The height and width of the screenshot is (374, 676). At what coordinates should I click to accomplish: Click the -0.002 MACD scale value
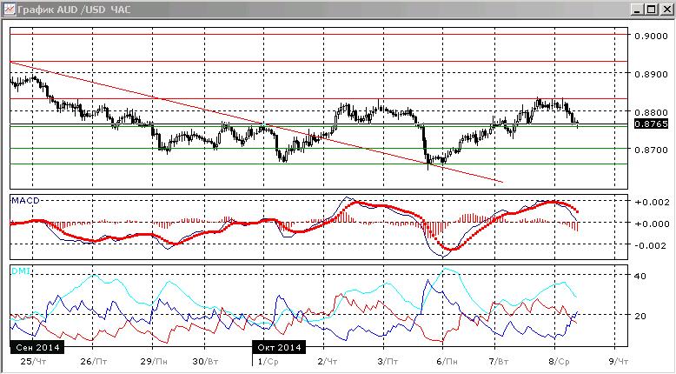coord(652,245)
